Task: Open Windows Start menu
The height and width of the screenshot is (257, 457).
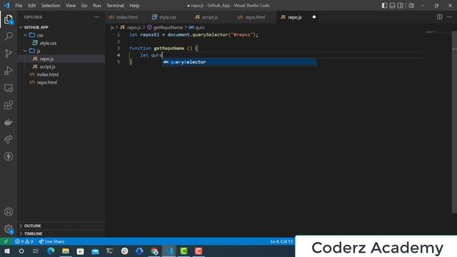Action: click(6, 251)
